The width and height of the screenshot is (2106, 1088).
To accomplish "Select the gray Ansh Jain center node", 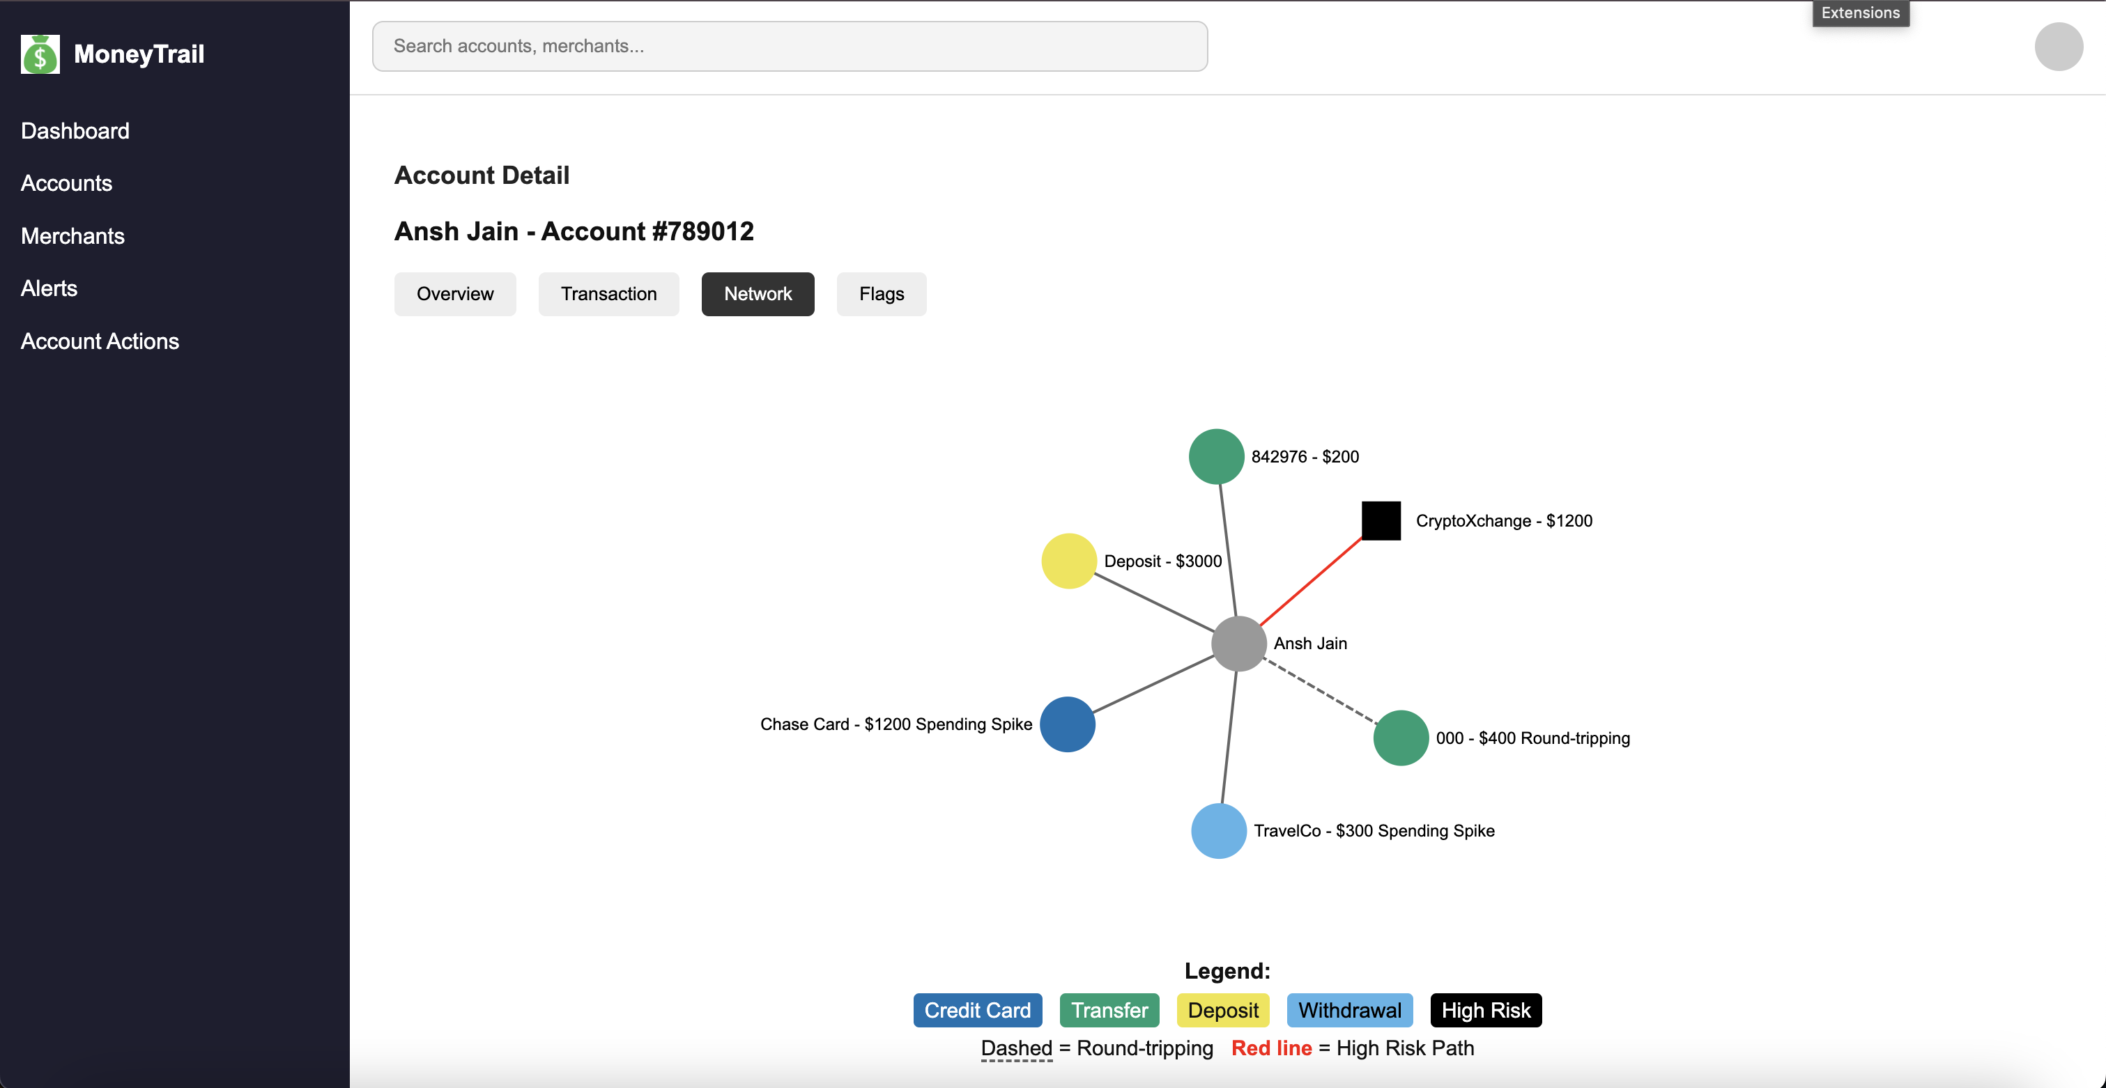I will click(1238, 644).
